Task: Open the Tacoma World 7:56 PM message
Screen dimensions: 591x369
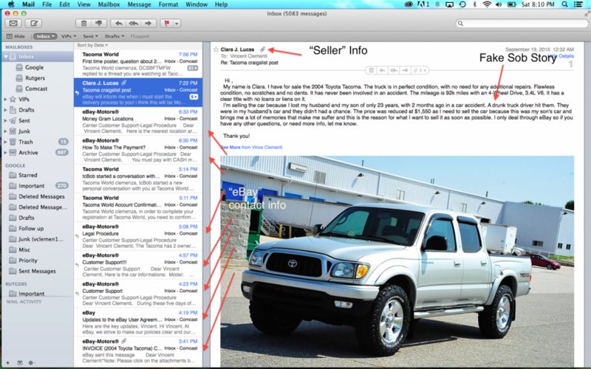Action: [x=138, y=63]
